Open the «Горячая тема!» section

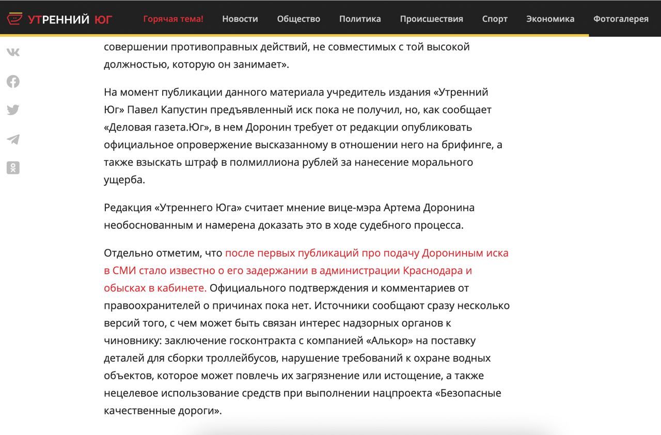tap(173, 19)
